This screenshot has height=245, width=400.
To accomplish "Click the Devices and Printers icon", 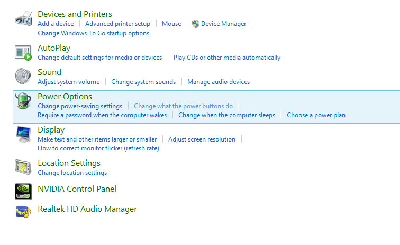I will 23,20.
